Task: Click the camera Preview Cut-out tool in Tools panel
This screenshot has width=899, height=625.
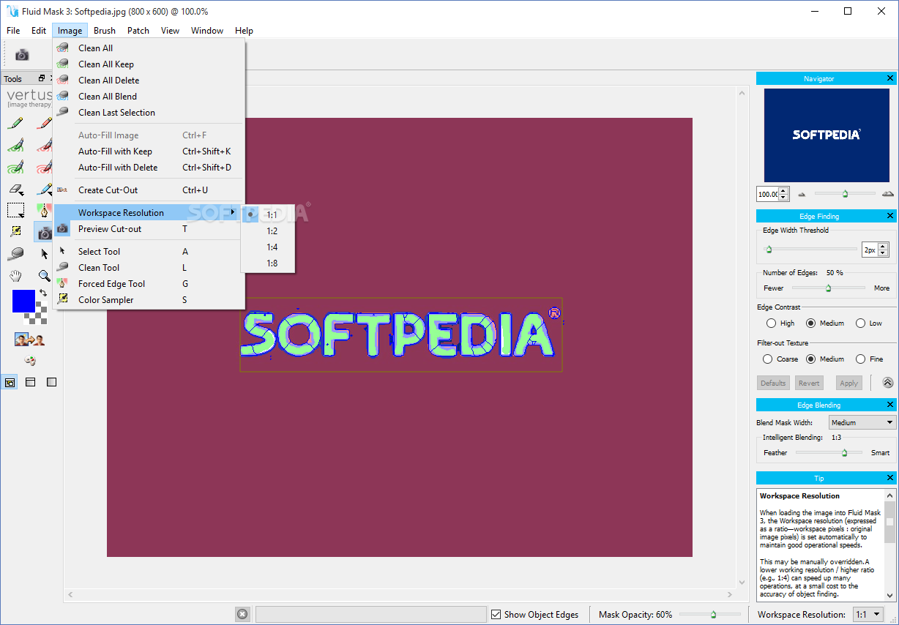Action: point(44,232)
